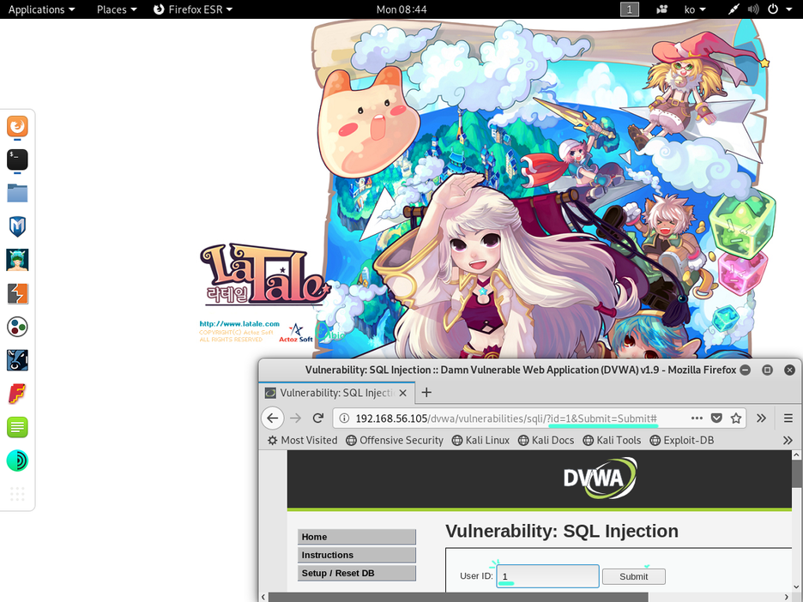Select the Vulnerability: SQL Injection tab
Screen dimensions: 803x602
coord(336,393)
